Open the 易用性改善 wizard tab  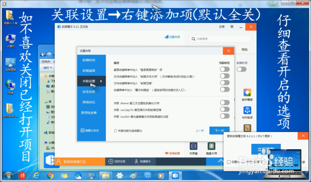point(91,113)
